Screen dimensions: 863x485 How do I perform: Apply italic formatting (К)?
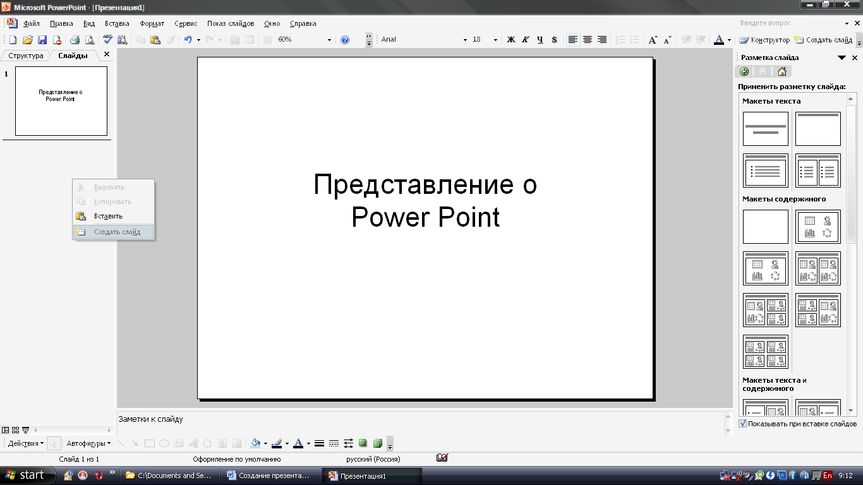pos(525,40)
